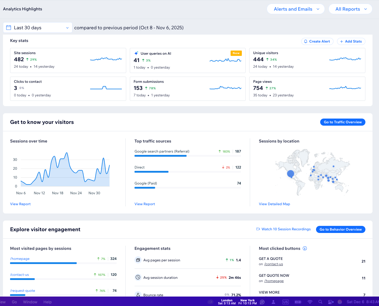Open the Help menu in menu bar
Viewport: 379px width, 306px height.
tap(47, 302)
